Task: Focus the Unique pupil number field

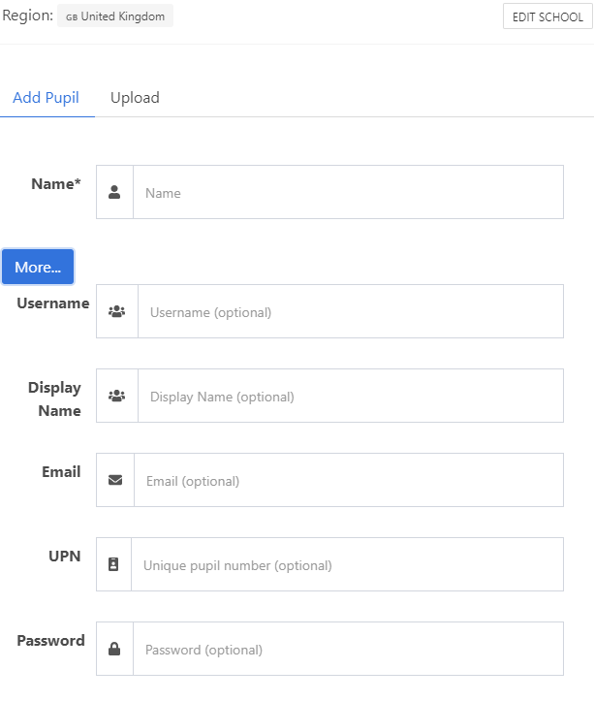Action: pos(347,564)
